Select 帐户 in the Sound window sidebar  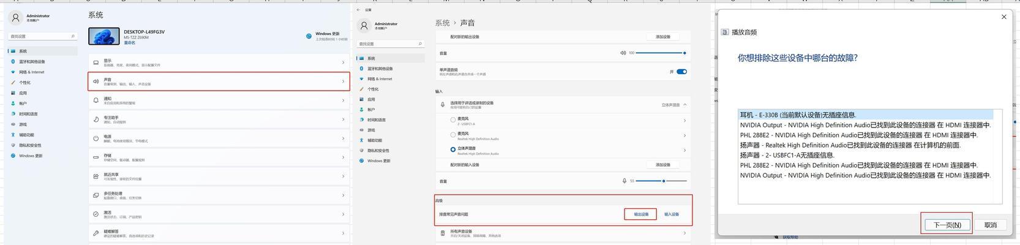click(371, 110)
